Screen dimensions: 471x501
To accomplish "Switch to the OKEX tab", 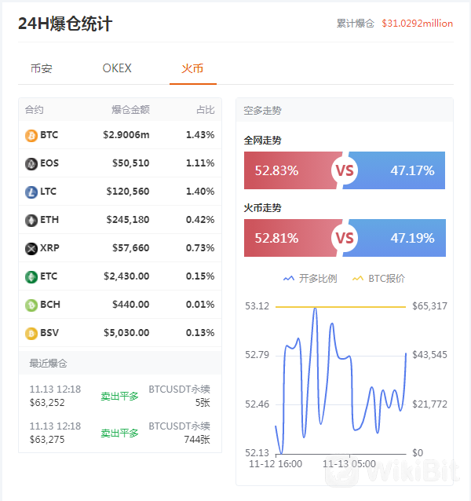I will 117,68.
